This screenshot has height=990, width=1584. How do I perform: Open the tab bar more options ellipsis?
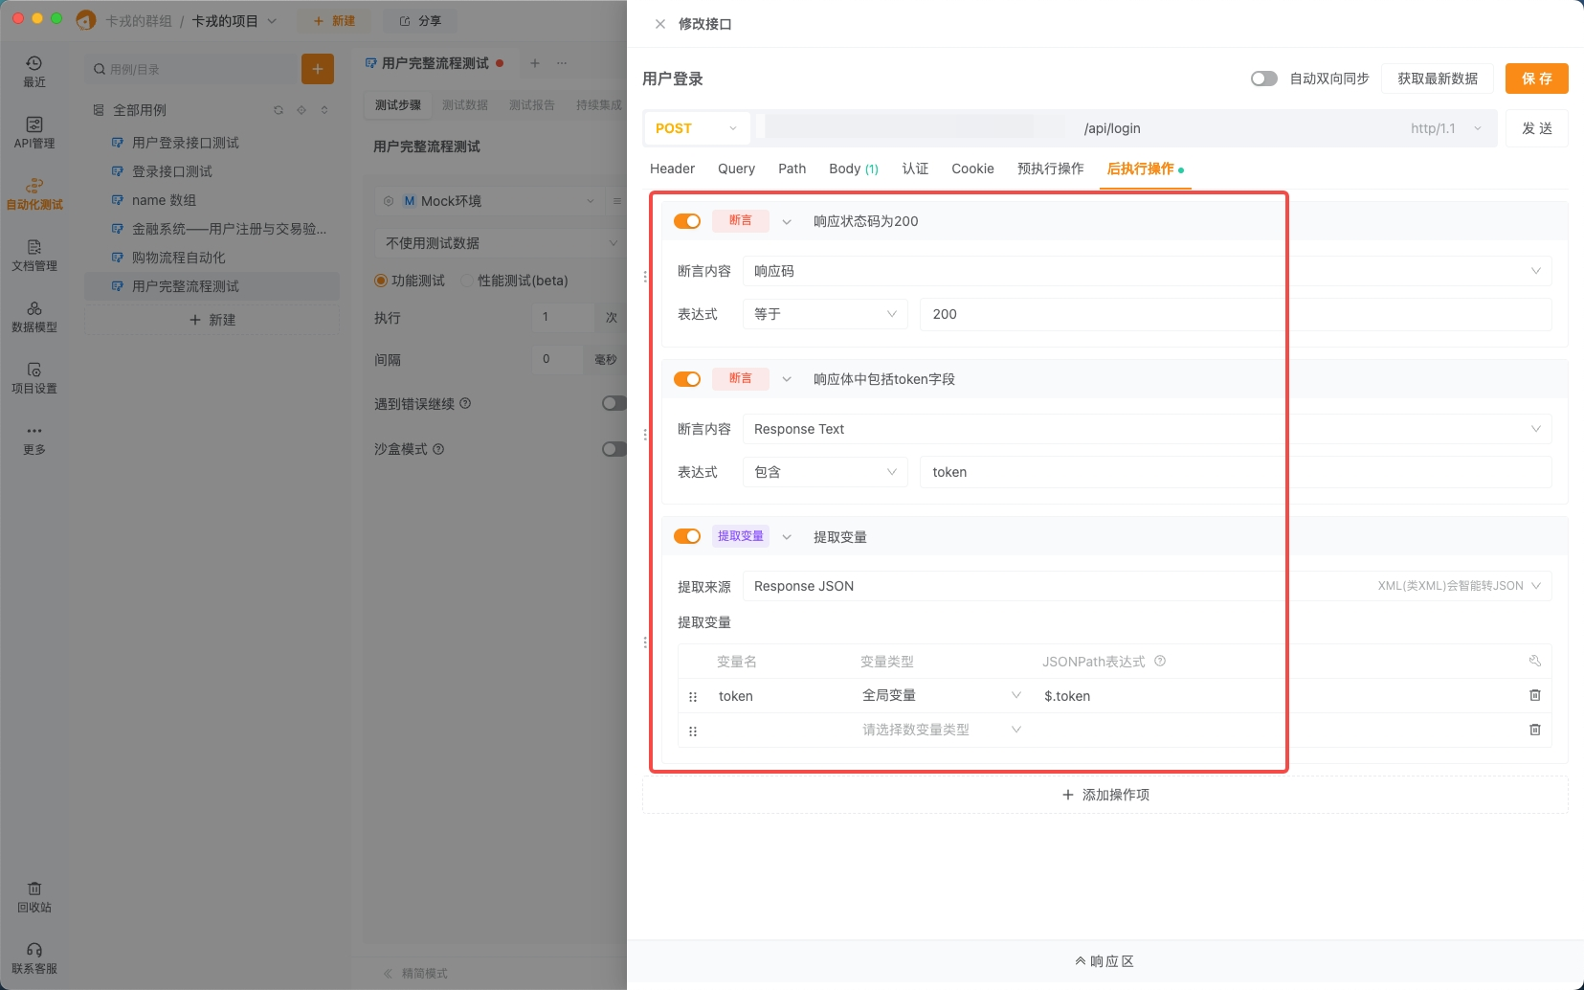[562, 63]
